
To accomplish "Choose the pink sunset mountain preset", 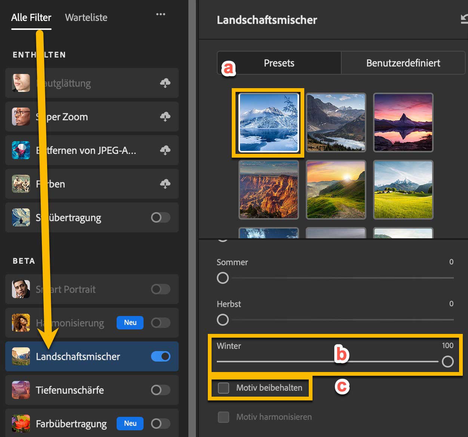I will coord(403,122).
